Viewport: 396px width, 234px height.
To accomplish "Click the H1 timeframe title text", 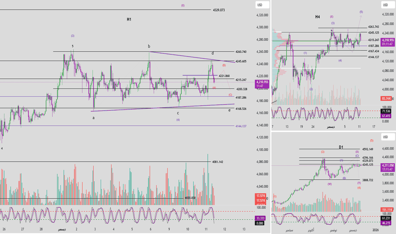I will tap(129, 19).
